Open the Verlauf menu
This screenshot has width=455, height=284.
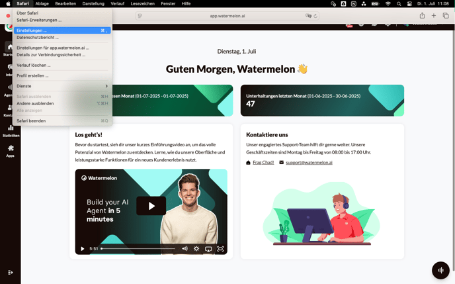coord(117,3)
